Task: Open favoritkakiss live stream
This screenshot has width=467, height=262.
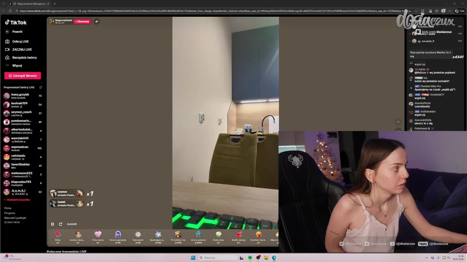Action: (x=23, y=166)
